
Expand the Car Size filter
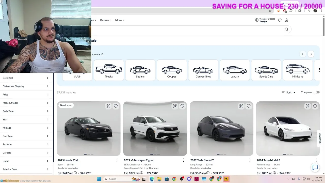tap(26, 153)
